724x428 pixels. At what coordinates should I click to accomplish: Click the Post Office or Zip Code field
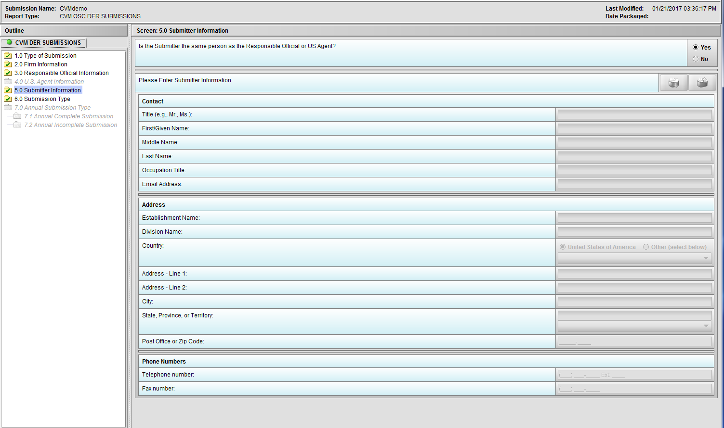point(634,341)
